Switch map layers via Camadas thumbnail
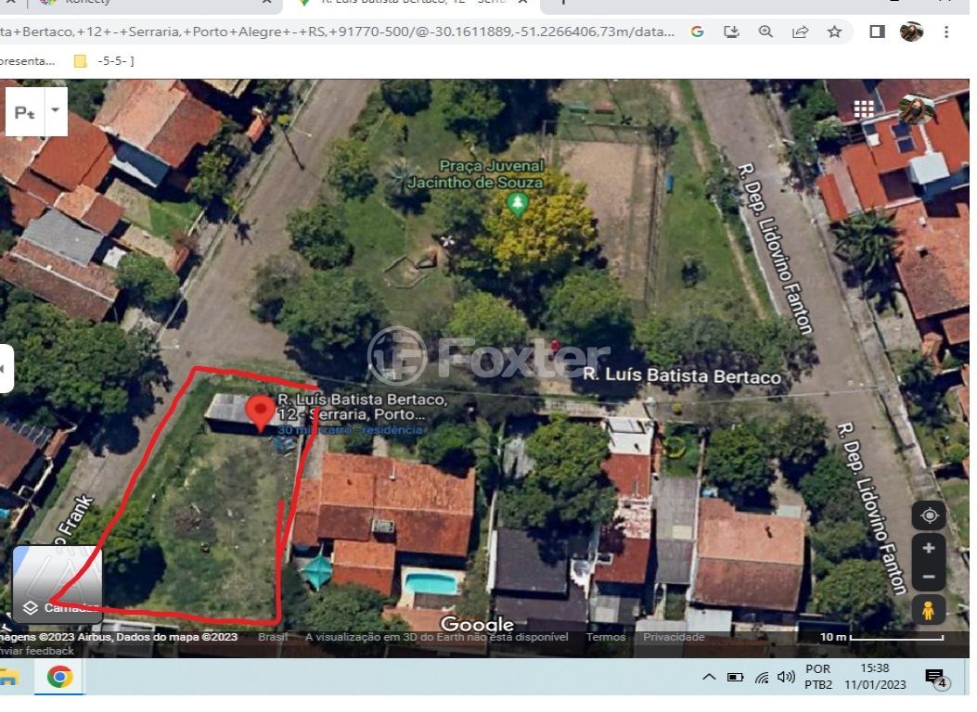Screen dimensions: 977x712 tap(58, 584)
